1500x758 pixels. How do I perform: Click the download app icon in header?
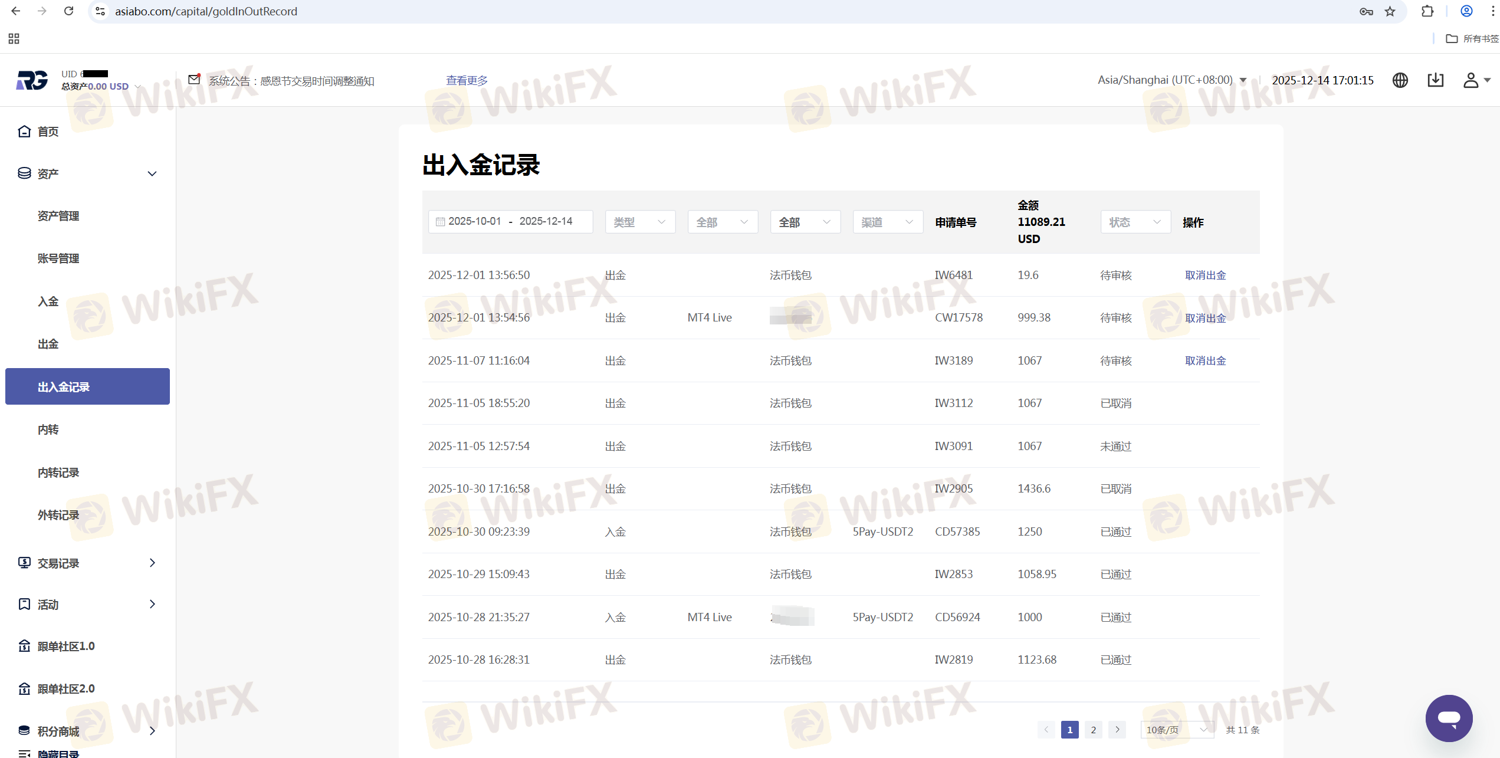pos(1435,80)
